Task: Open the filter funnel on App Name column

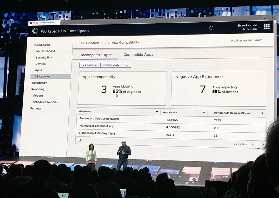Action: click(x=157, y=112)
